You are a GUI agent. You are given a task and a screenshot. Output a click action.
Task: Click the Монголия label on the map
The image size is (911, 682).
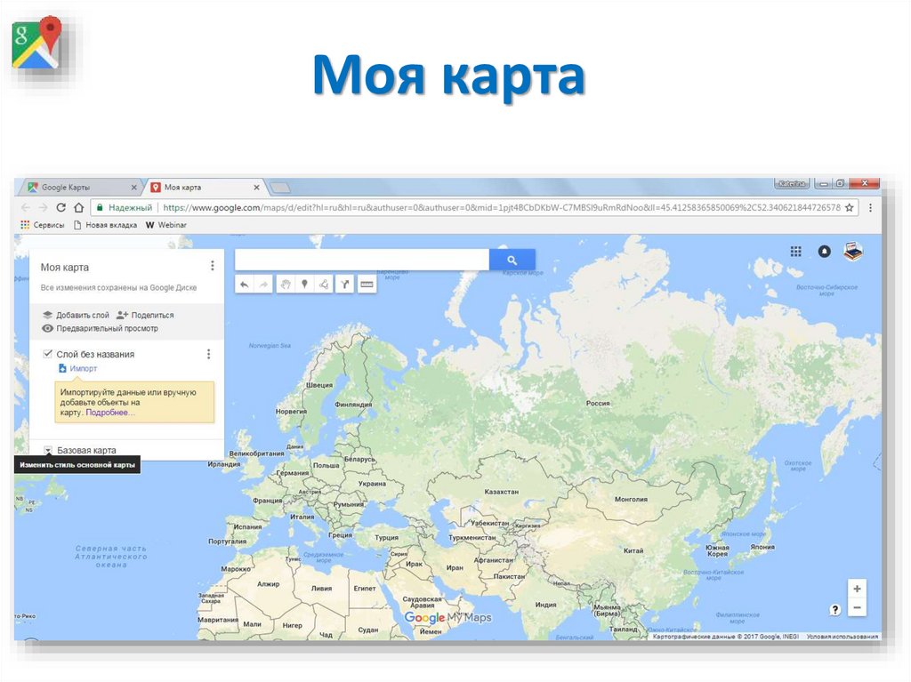(631, 500)
